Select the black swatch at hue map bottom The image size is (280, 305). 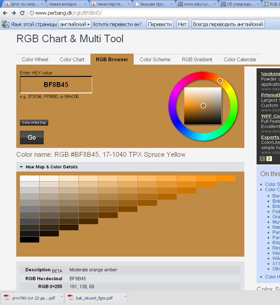point(29,239)
